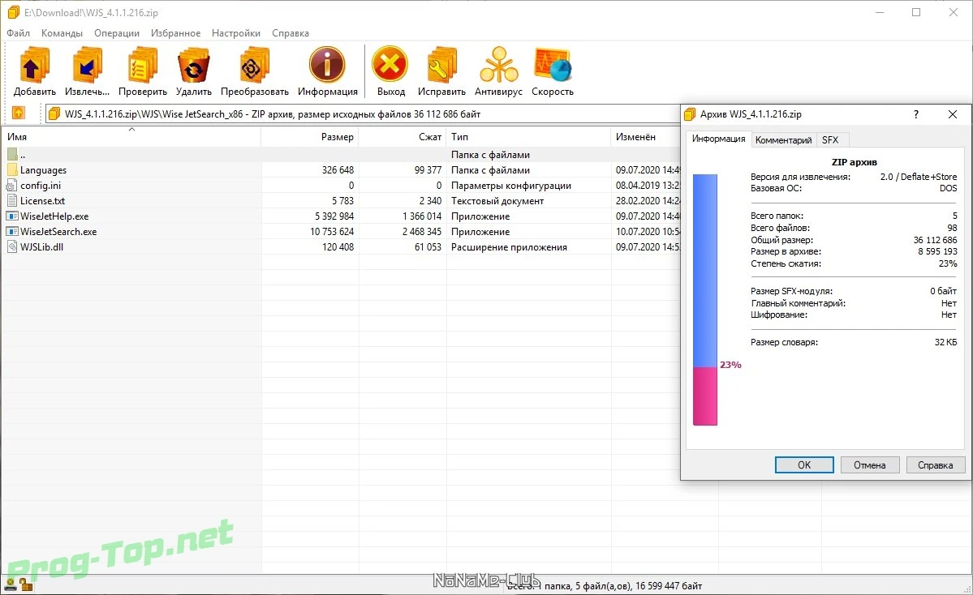Click the Извлечь (Extract) toolbar icon
This screenshot has height=595, width=973.
[87, 65]
